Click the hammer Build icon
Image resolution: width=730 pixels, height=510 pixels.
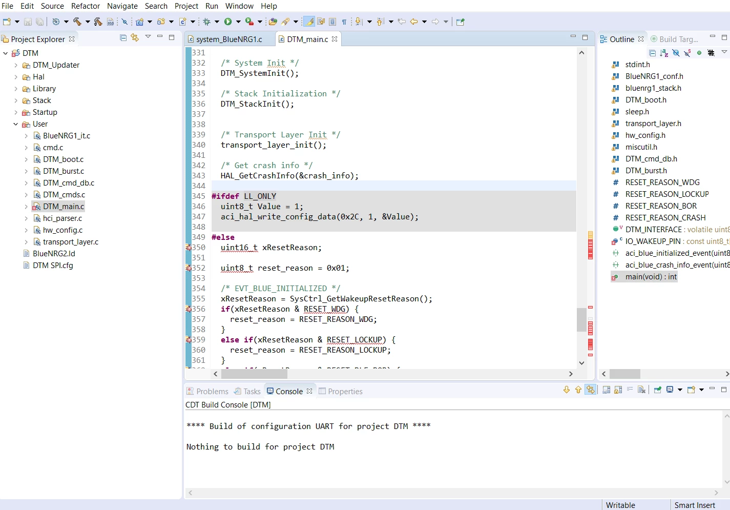(77, 22)
